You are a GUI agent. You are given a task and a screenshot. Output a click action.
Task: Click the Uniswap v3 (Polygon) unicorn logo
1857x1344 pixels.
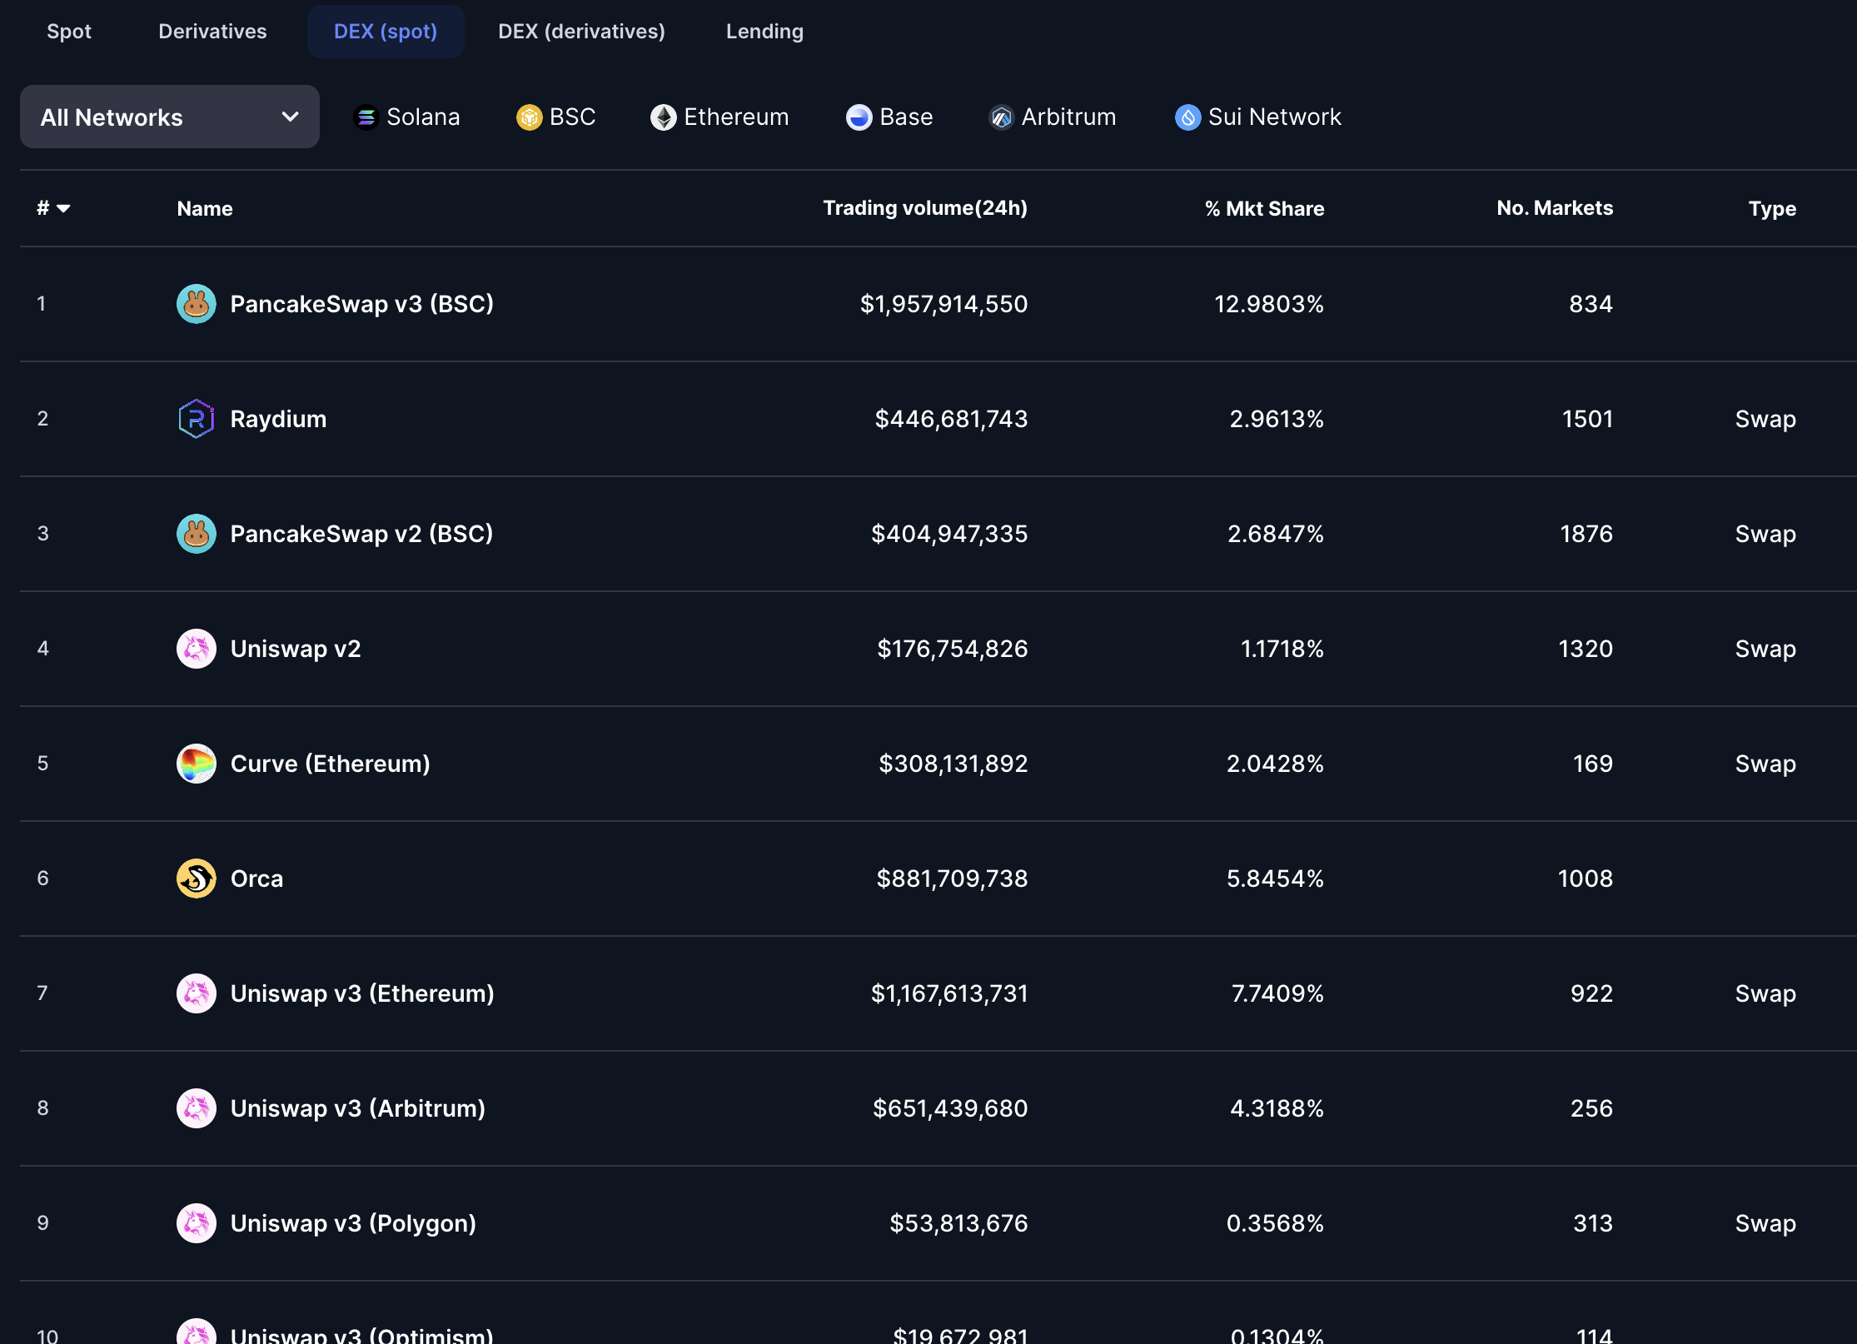[x=197, y=1223]
